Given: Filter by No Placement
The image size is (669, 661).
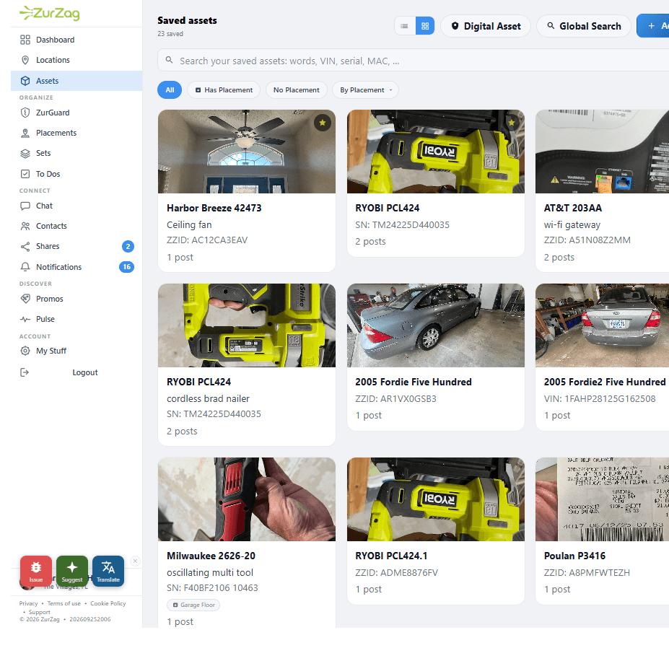Looking at the screenshot, I should (297, 90).
